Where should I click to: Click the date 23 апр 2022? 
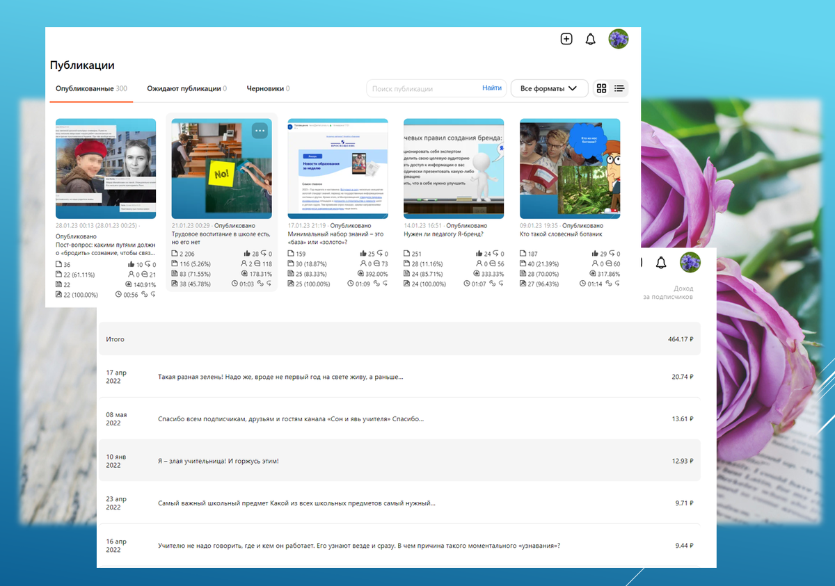pyautogui.click(x=116, y=503)
